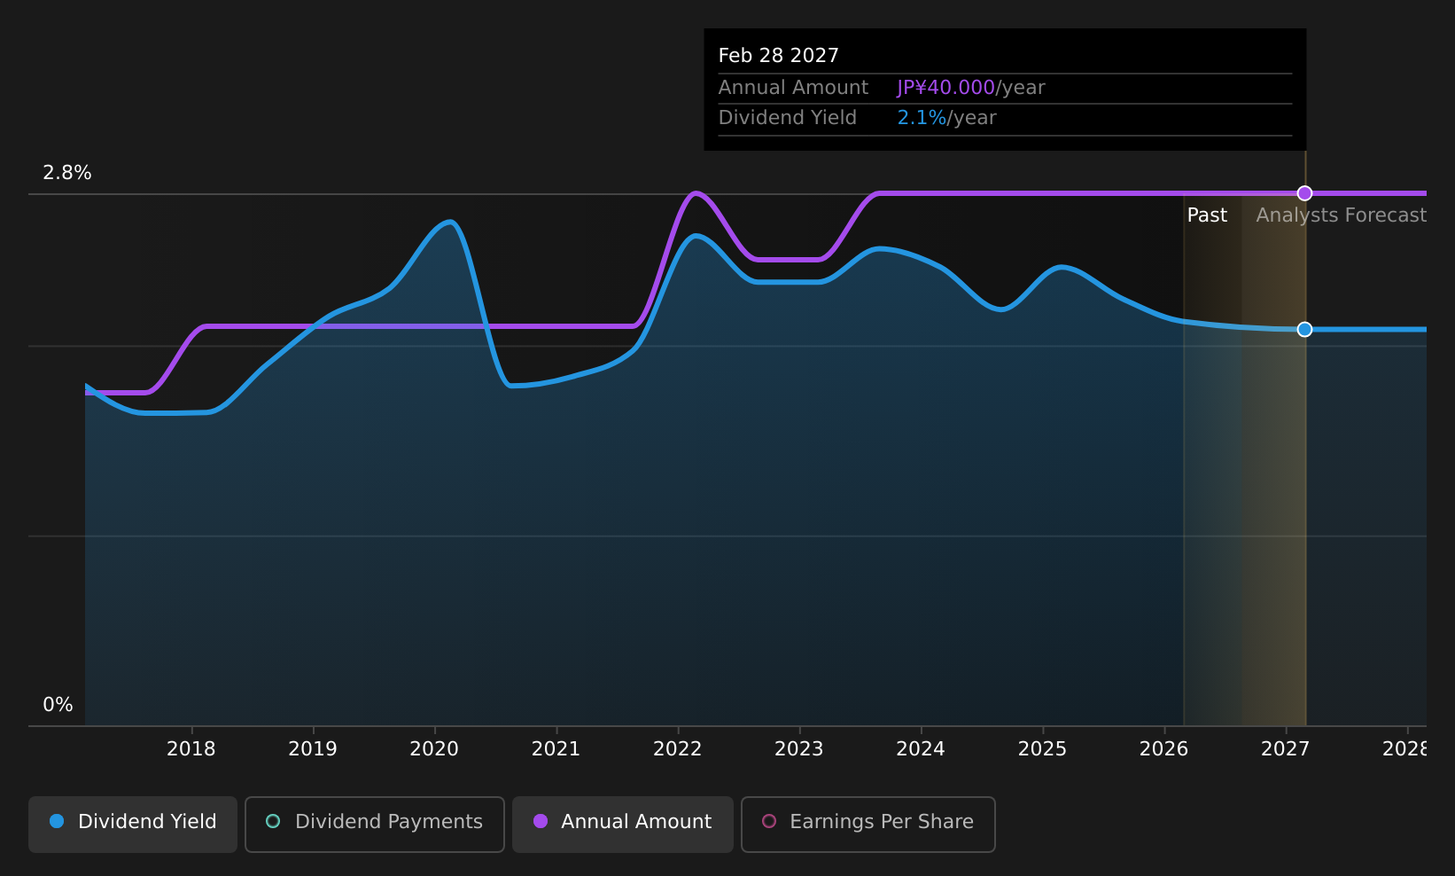Viewport: 1455px width, 876px height.
Task: Click the blue Dividend Yield legend dot
Action: point(57,821)
